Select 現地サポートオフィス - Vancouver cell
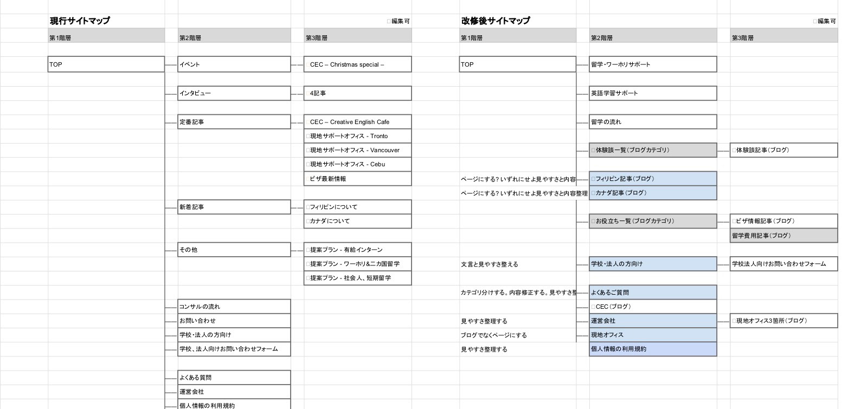The width and height of the screenshot is (842, 409). point(358,150)
